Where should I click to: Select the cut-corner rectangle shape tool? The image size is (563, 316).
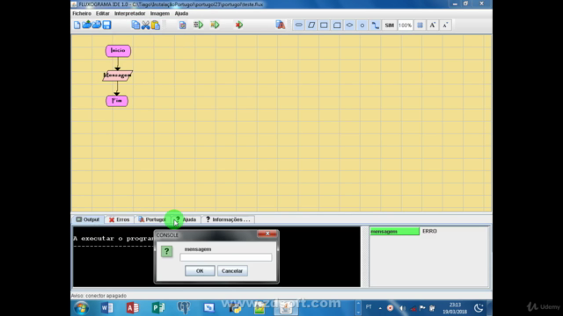pyautogui.click(x=337, y=25)
